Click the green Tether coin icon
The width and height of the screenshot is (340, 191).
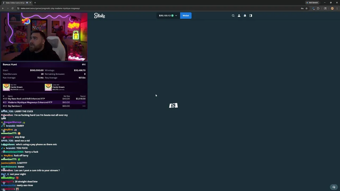pos(172,15)
